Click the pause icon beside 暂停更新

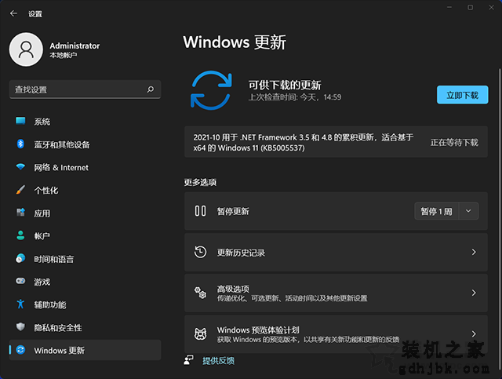point(201,211)
